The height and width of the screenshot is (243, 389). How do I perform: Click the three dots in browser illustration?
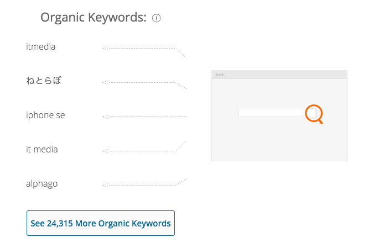(x=220, y=75)
